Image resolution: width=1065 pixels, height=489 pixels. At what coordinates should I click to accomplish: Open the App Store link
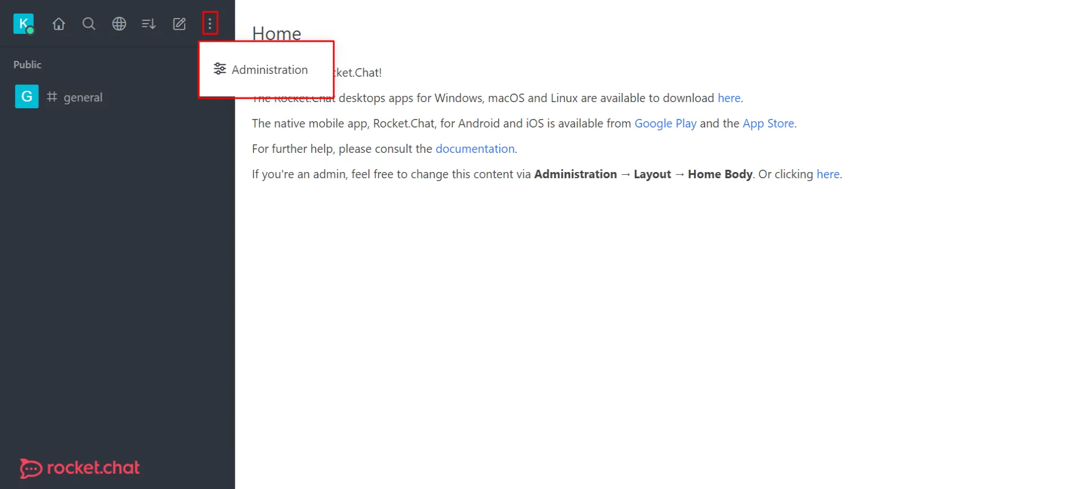pos(769,124)
